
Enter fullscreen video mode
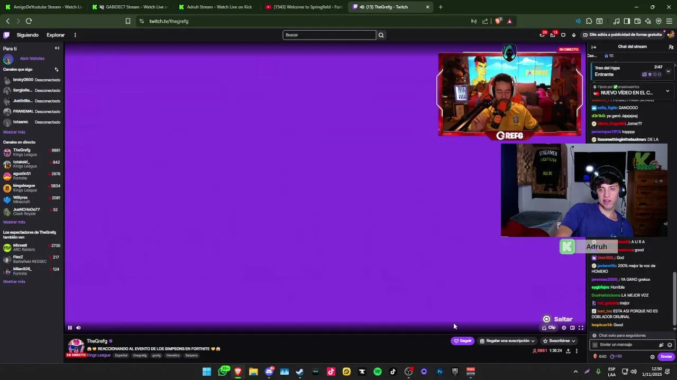(581, 328)
